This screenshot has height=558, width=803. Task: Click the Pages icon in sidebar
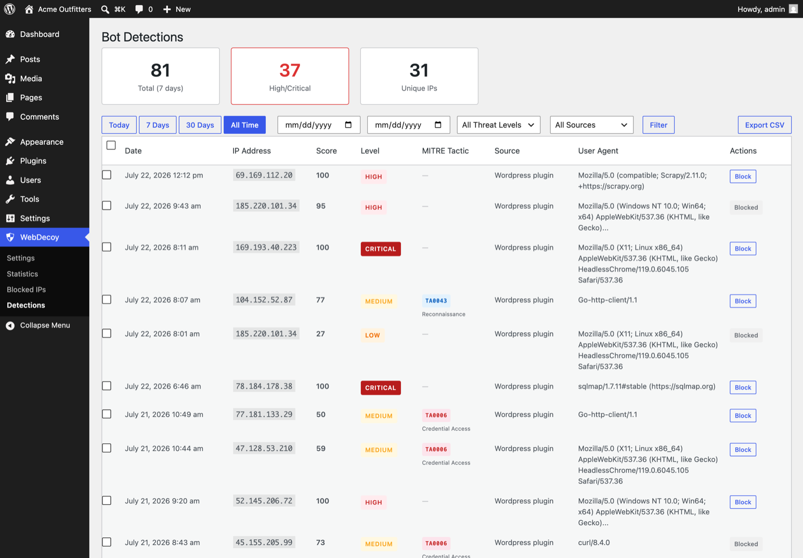click(x=10, y=98)
